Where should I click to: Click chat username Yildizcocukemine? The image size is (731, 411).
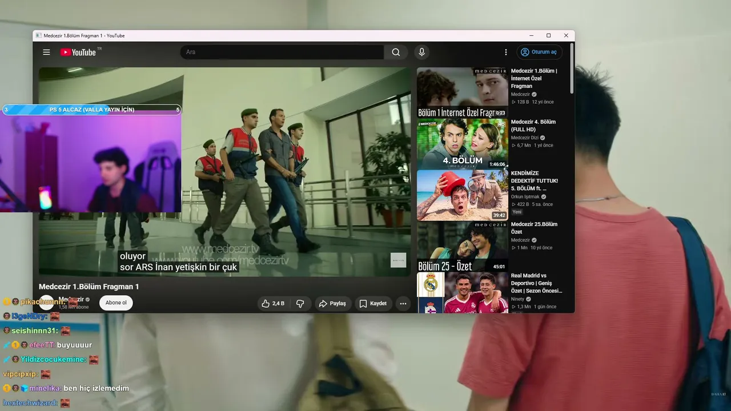[x=53, y=360]
